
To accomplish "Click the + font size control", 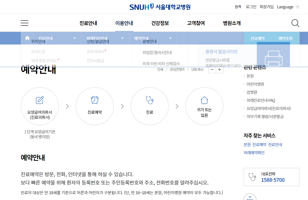I will point(219,69).
